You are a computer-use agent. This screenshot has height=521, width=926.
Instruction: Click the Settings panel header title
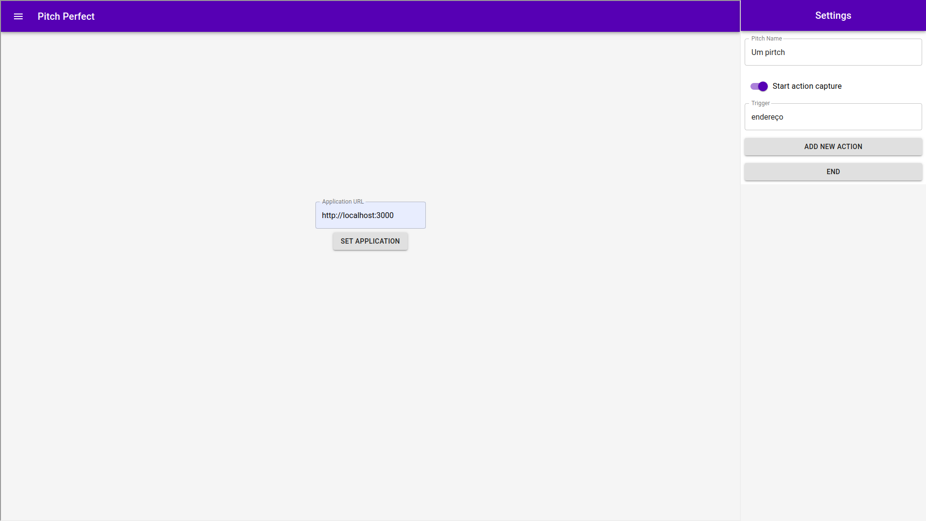pyautogui.click(x=833, y=15)
